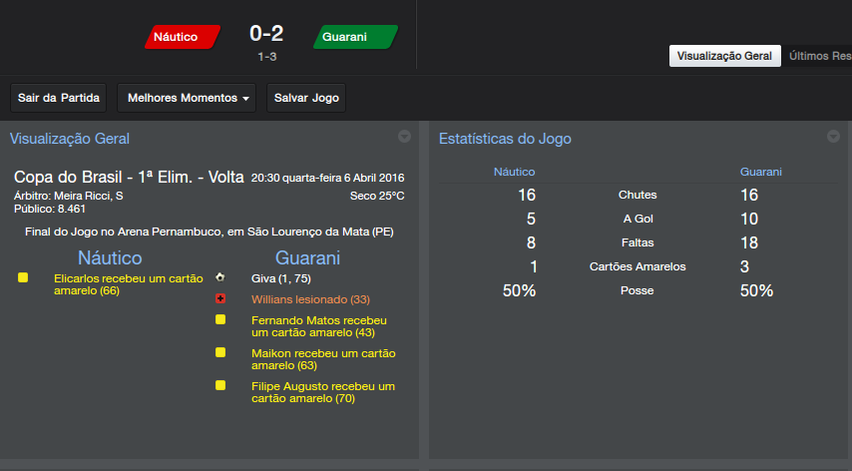Screen dimensions: 852x471
Task: Click the 0-2 match score
Action: tap(266, 33)
